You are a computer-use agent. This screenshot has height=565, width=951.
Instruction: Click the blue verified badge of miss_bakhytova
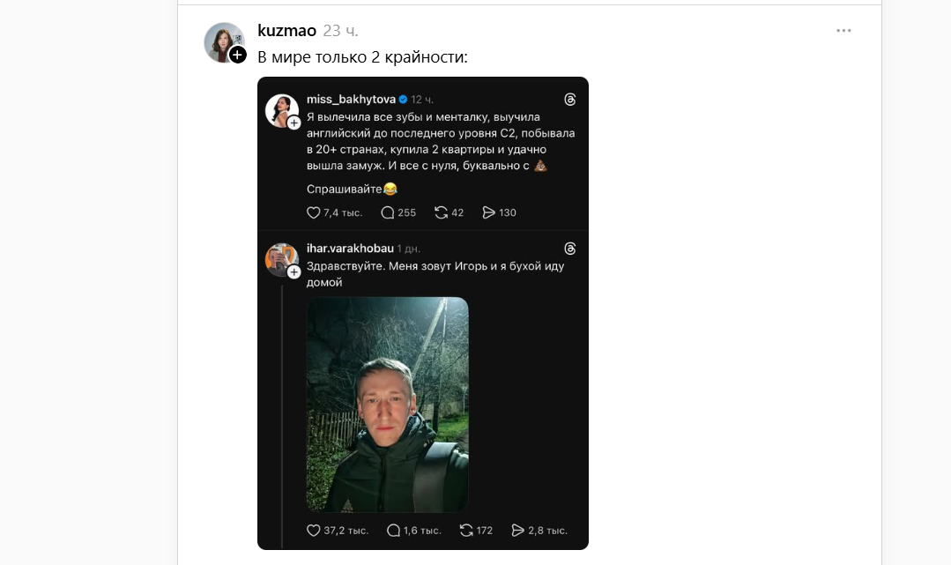tap(403, 100)
